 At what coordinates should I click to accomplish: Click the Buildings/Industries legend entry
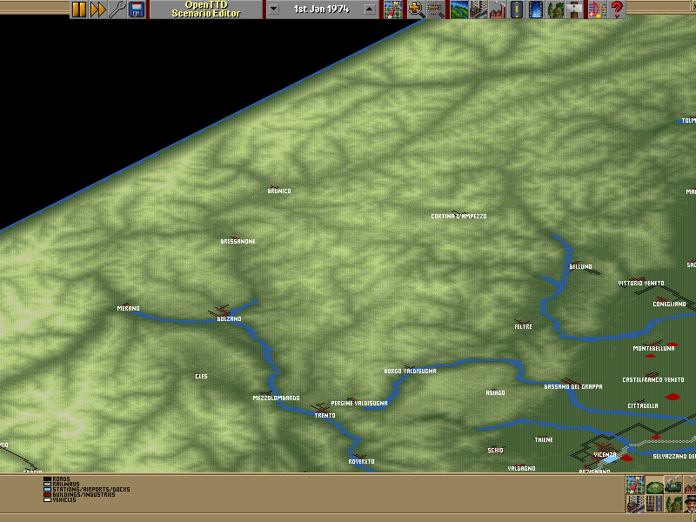(79, 494)
